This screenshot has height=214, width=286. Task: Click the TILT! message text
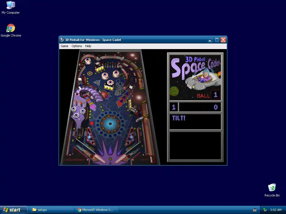click(x=179, y=118)
